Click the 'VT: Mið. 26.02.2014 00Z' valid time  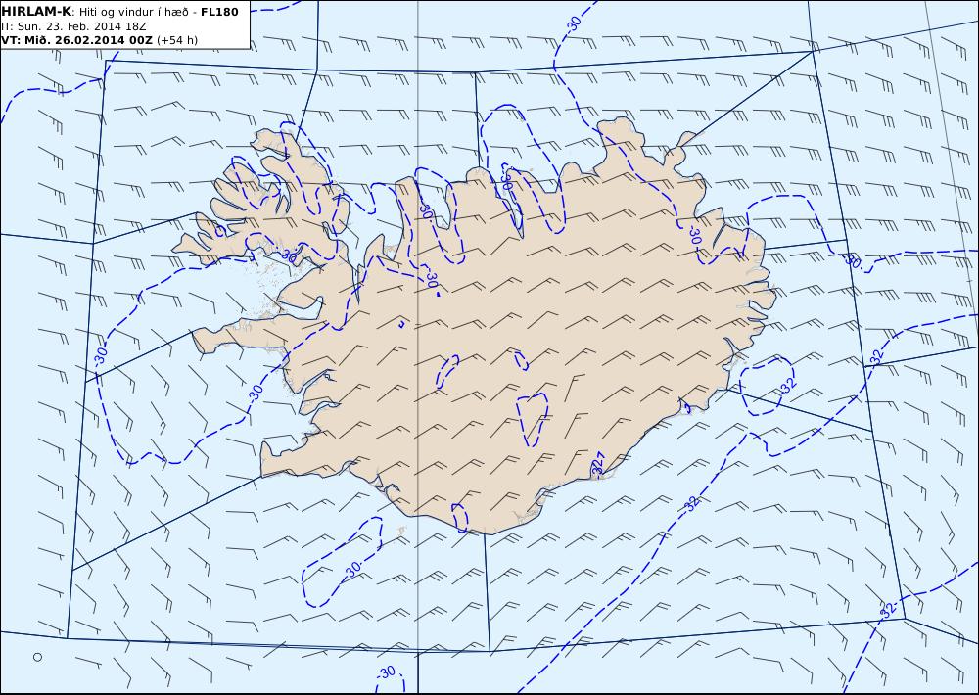coord(76,40)
